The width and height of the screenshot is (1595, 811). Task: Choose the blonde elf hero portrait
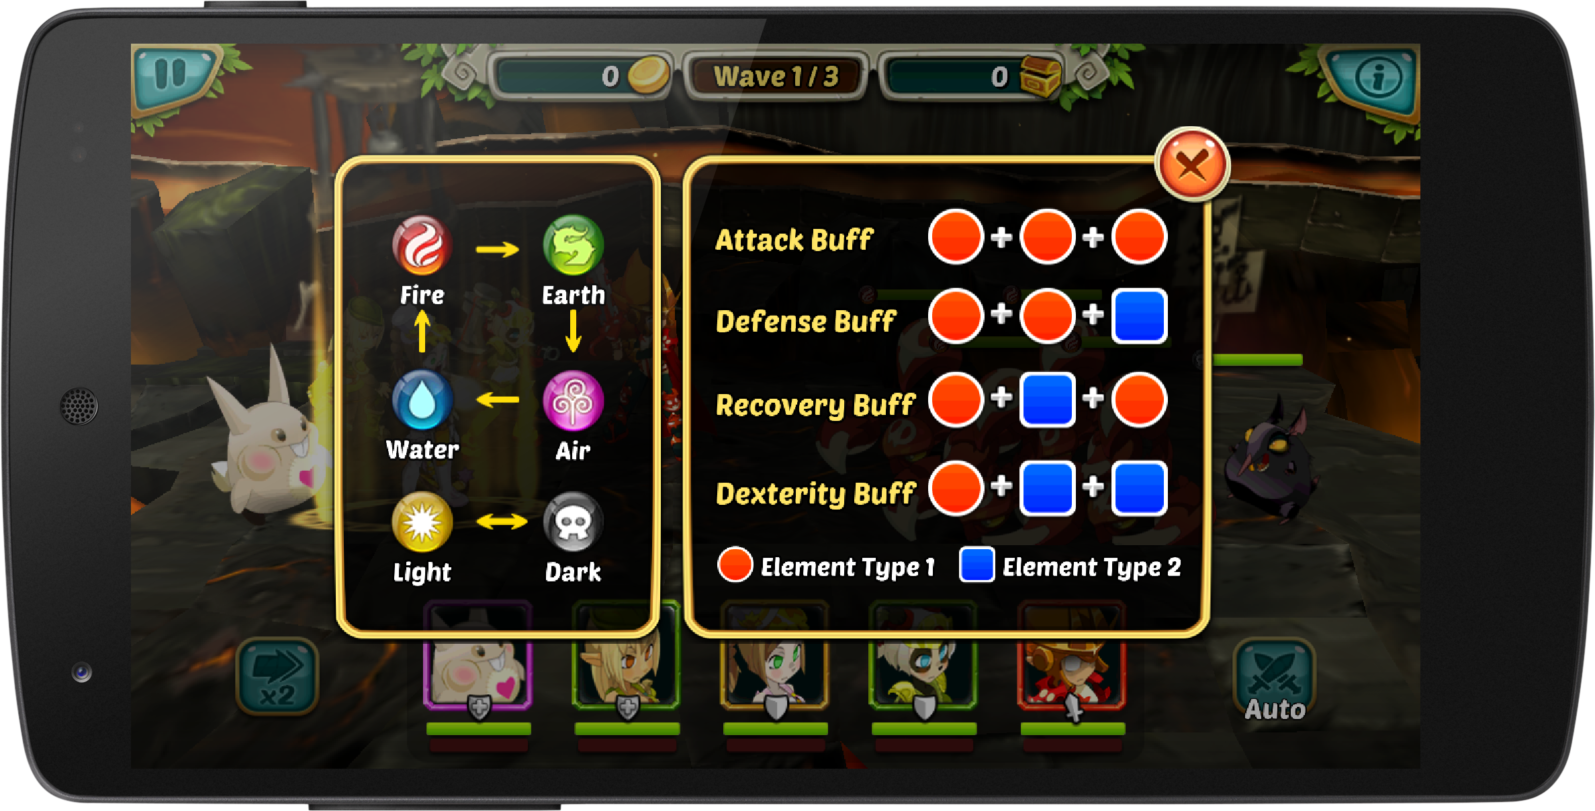tap(626, 661)
